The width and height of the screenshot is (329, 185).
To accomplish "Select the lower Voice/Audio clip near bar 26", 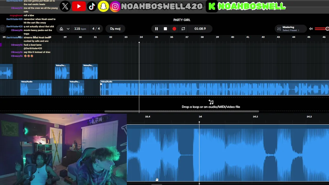I will click(36, 88).
